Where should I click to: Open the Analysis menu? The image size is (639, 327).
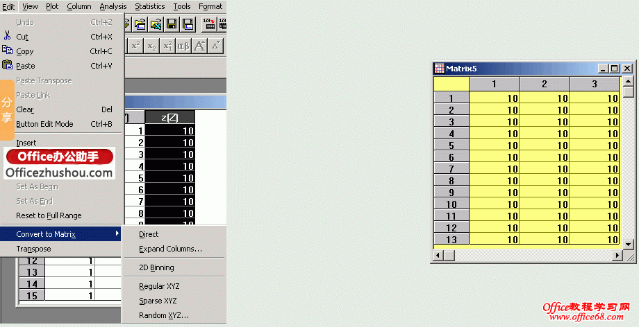point(113,6)
